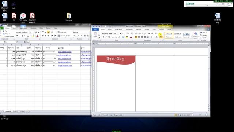Click Excel Cut button
Image resolution: width=234 pixels, height=132 pixels.
[5, 31]
